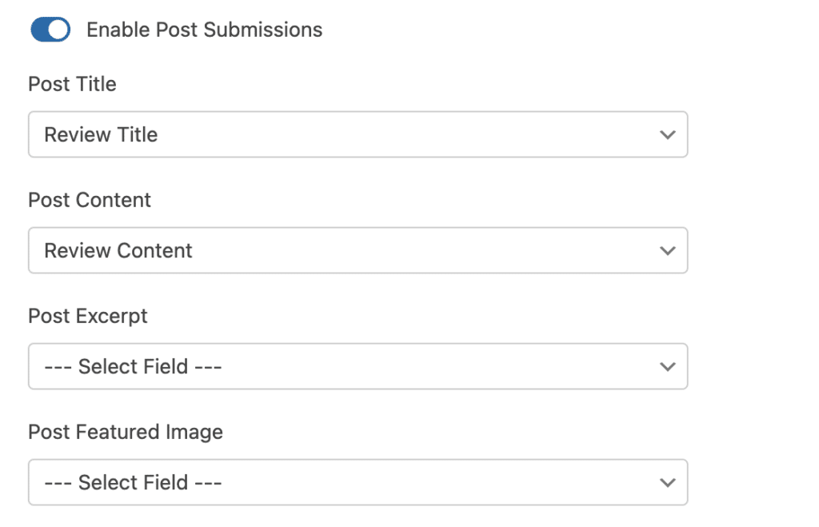Disable the Enable Post Submissions toggle
The height and width of the screenshot is (527, 819).
50,30
